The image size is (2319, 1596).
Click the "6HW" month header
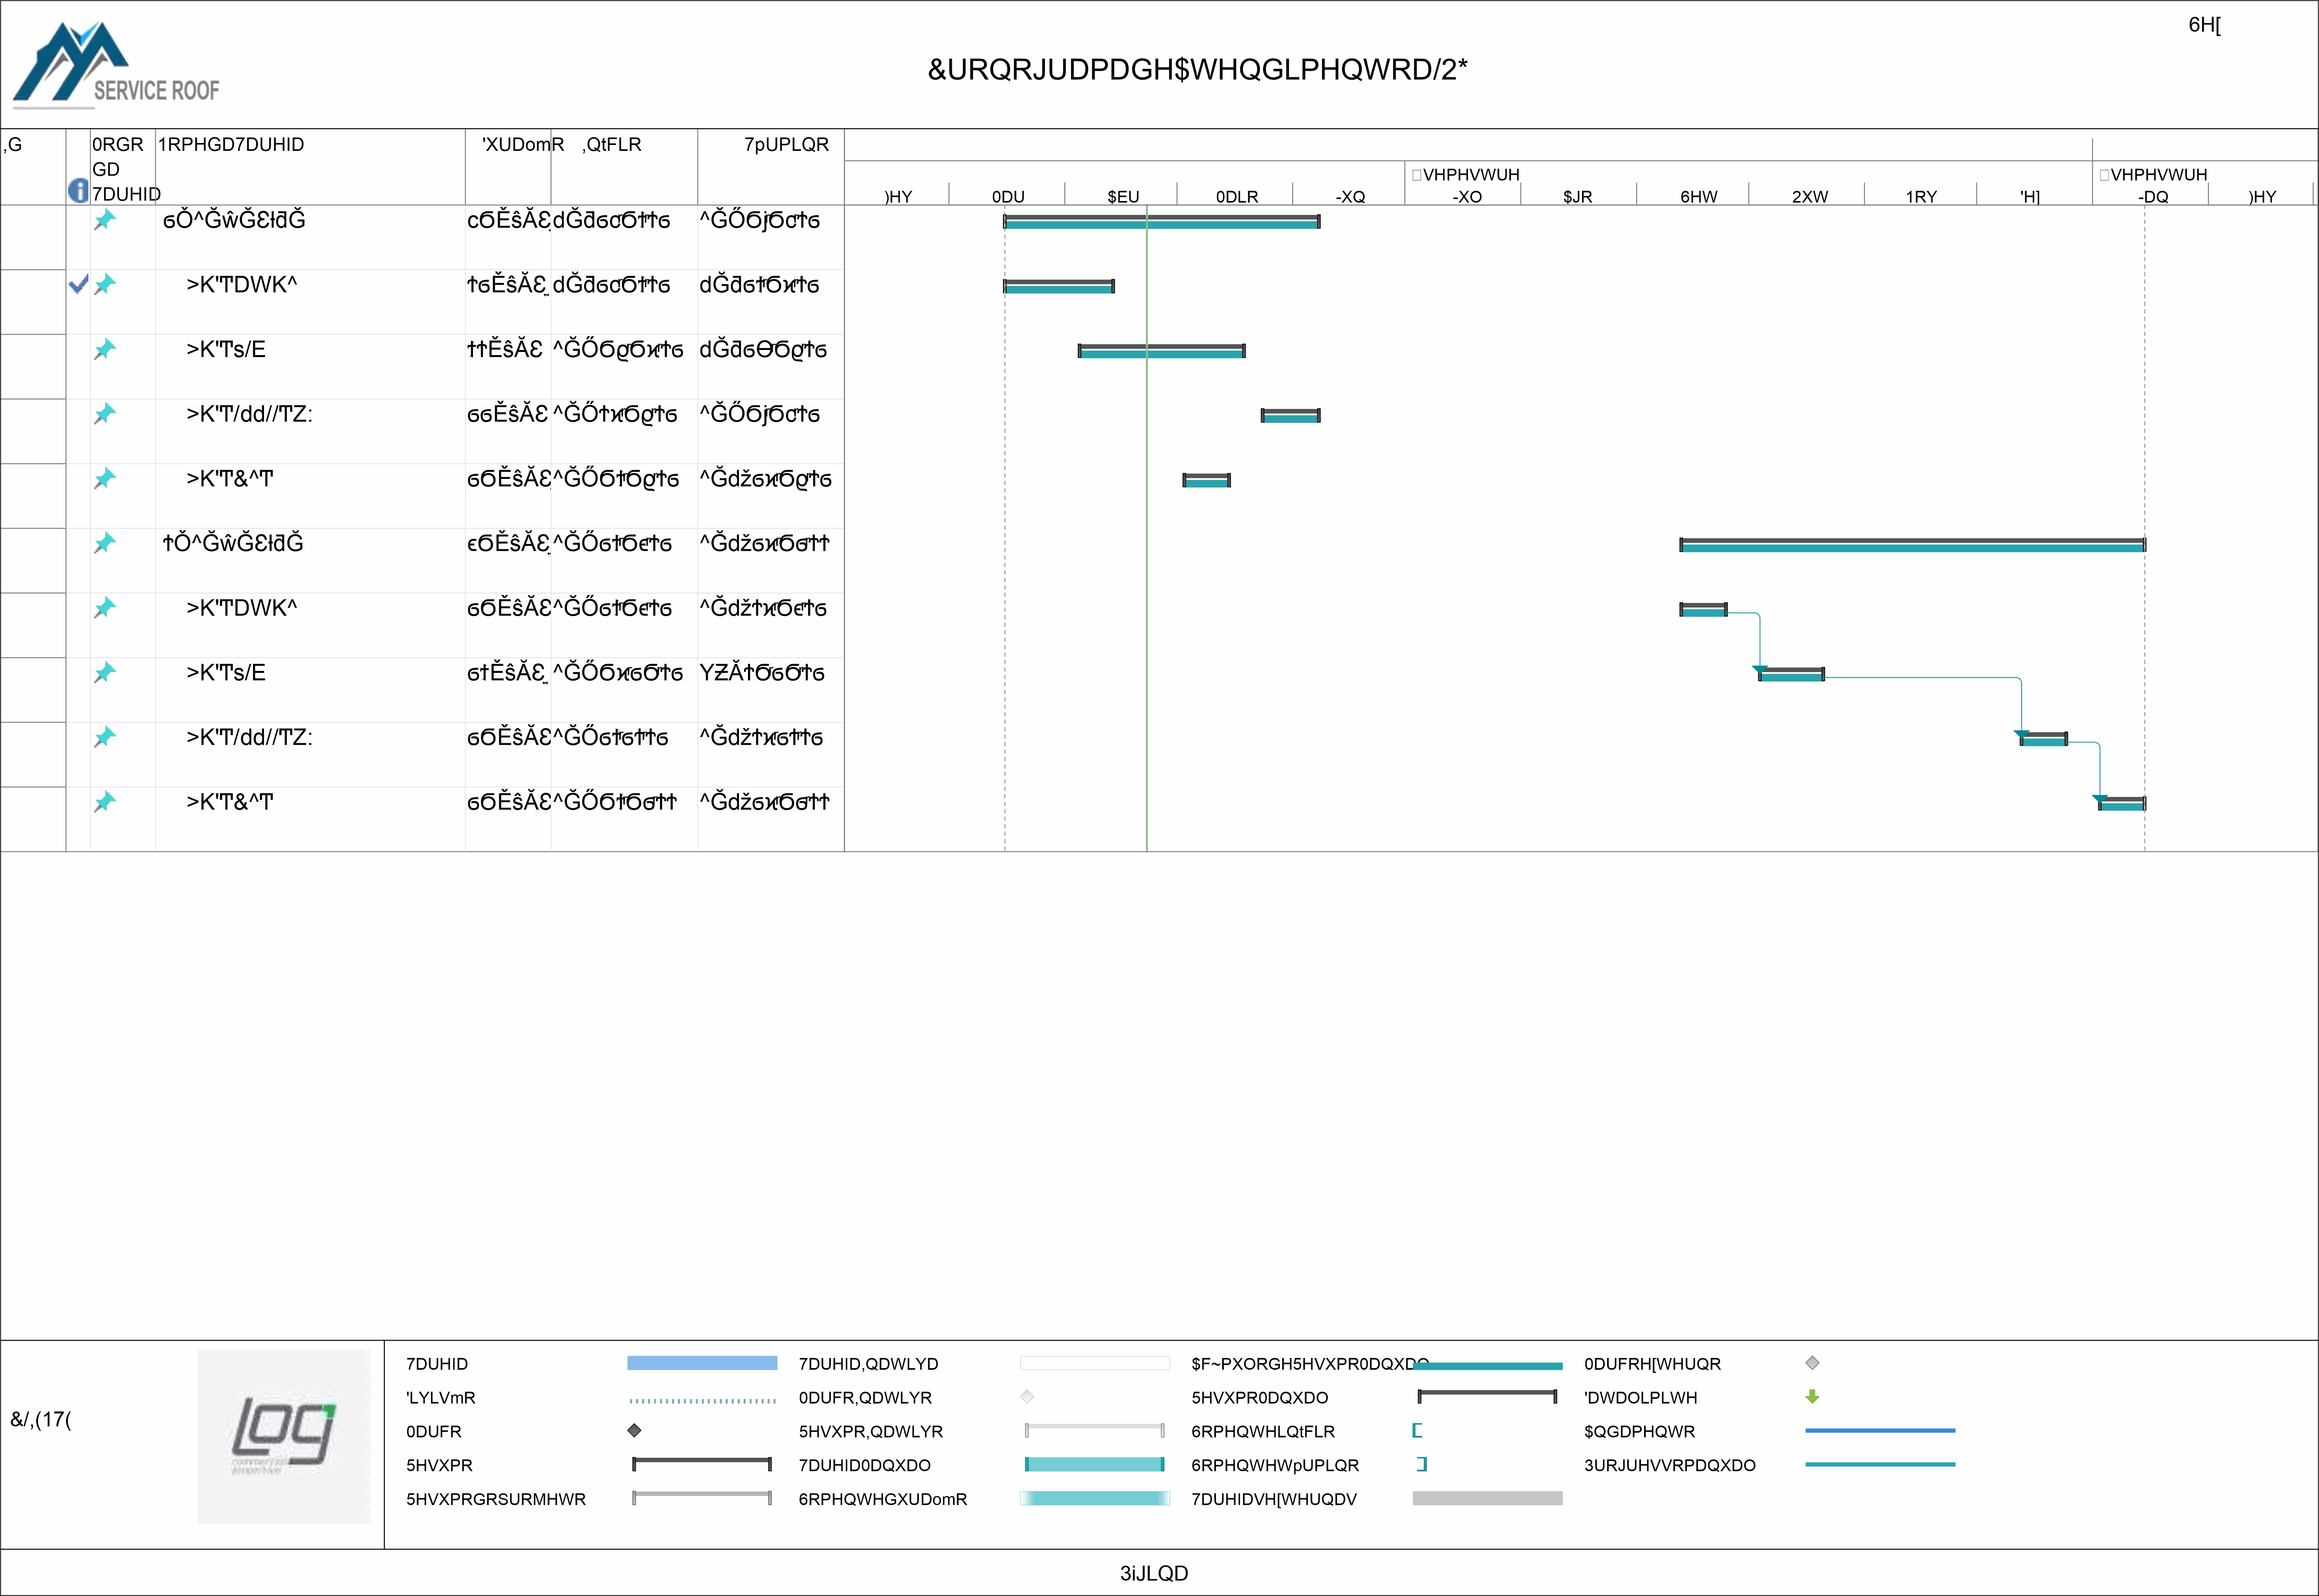[x=1699, y=197]
